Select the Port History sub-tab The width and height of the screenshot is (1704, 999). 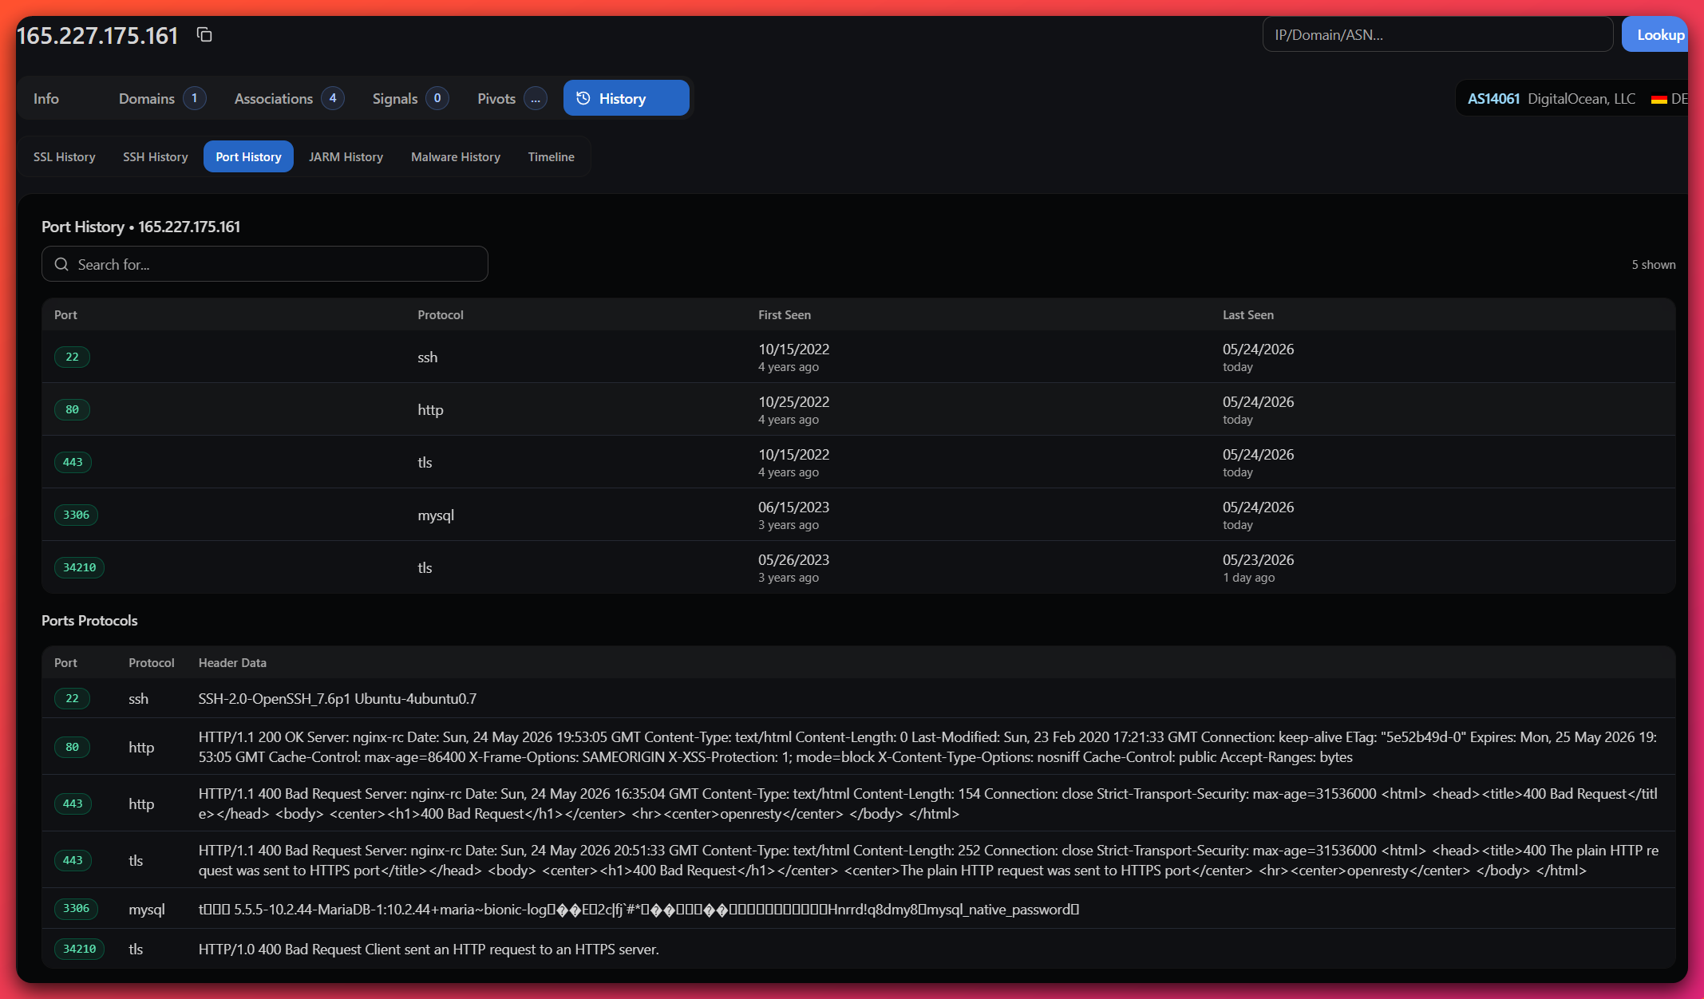tap(248, 156)
